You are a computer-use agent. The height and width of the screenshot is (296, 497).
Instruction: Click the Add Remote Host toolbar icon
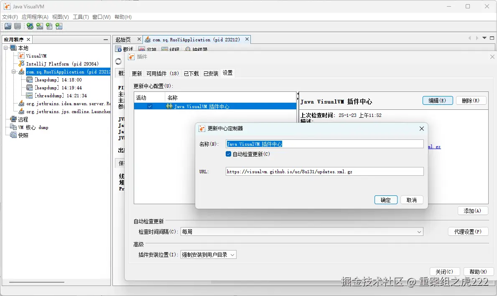[30, 26]
